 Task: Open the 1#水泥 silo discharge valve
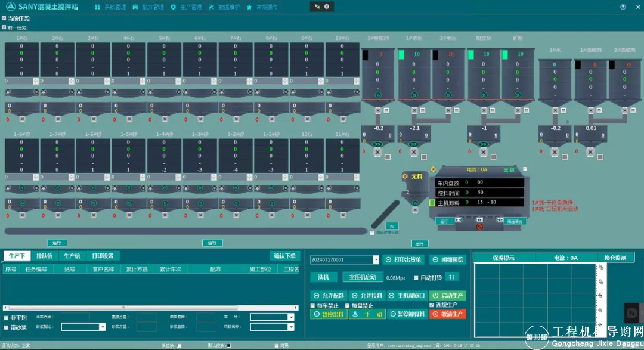pos(414,110)
